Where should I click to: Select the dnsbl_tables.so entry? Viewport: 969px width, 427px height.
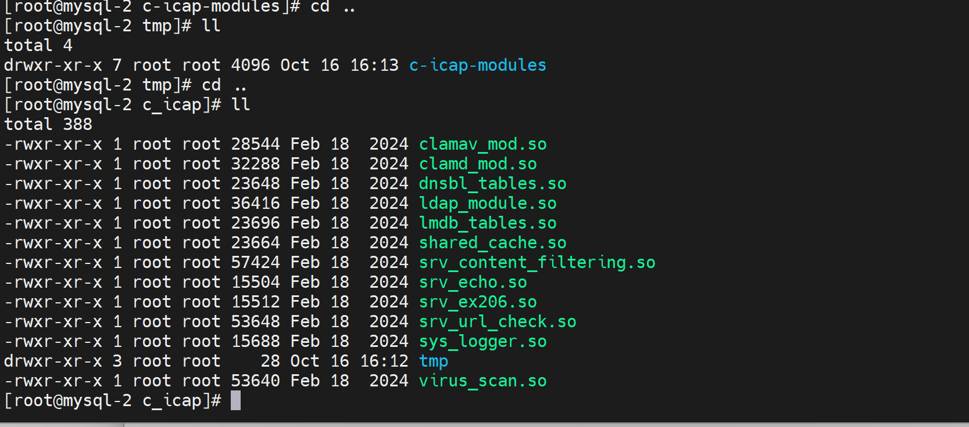tap(492, 184)
